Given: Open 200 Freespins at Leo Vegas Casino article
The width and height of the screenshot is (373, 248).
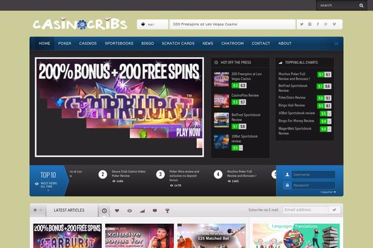Looking at the screenshot, I should [246, 76].
